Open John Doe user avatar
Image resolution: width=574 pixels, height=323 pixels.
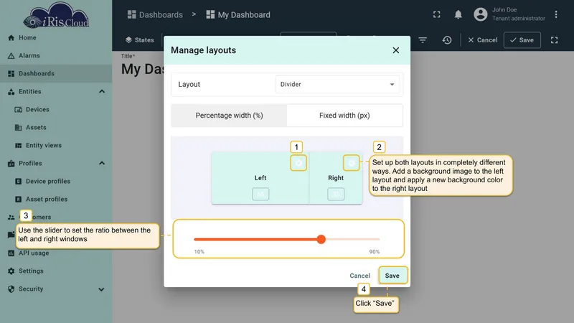[480, 14]
